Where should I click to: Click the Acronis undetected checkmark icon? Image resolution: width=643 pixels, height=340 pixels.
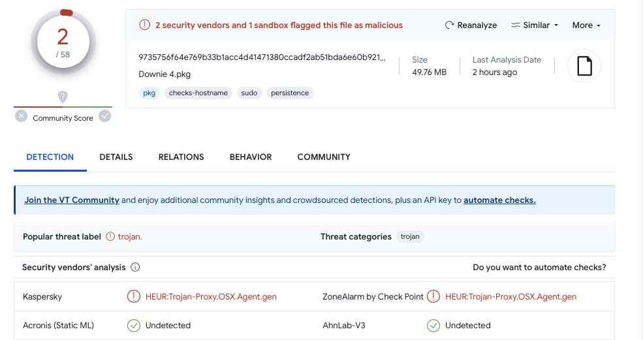[x=134, y=325]
